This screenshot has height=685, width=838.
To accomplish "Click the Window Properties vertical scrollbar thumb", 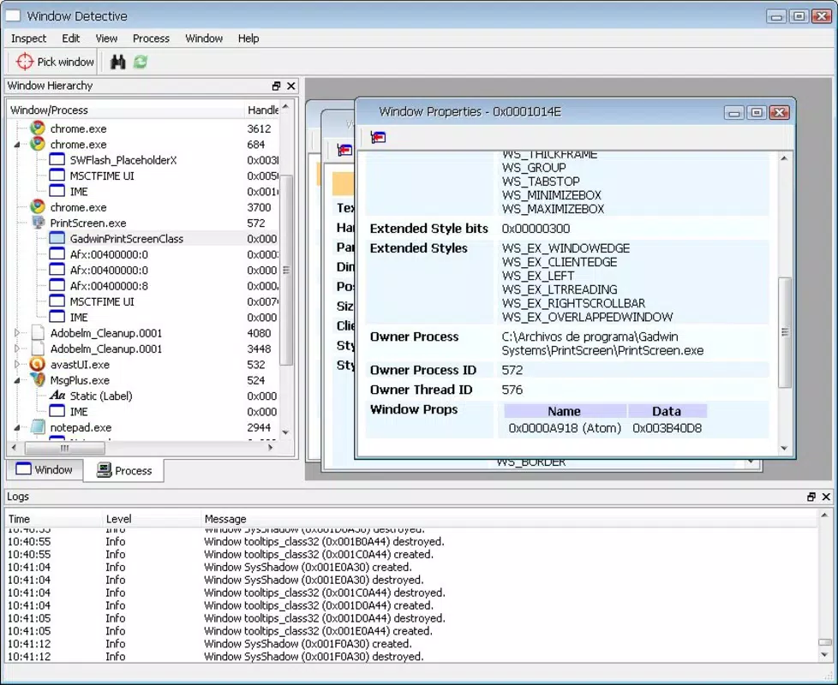I will pos(784,332).
